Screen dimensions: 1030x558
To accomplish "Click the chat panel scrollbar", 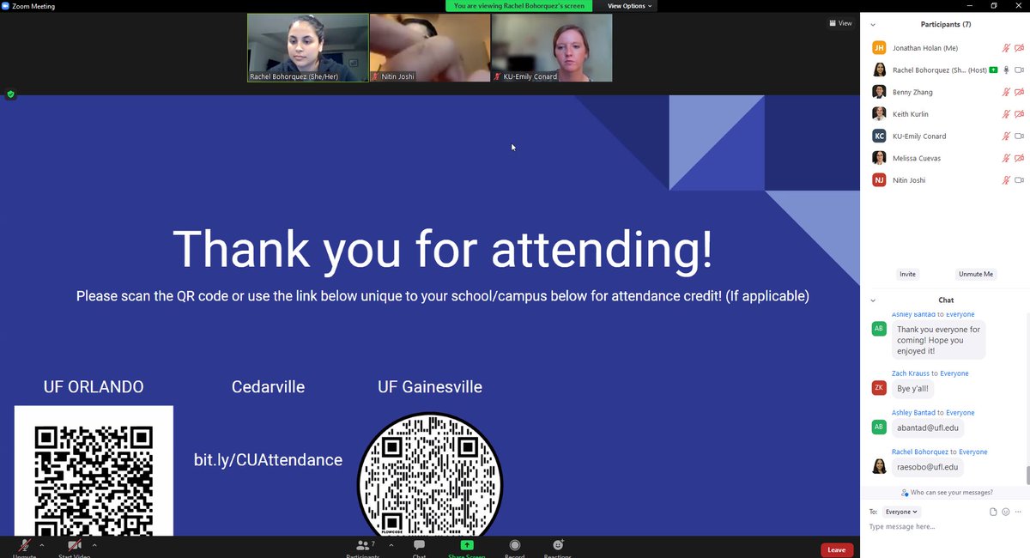I will click(1027, 475).
